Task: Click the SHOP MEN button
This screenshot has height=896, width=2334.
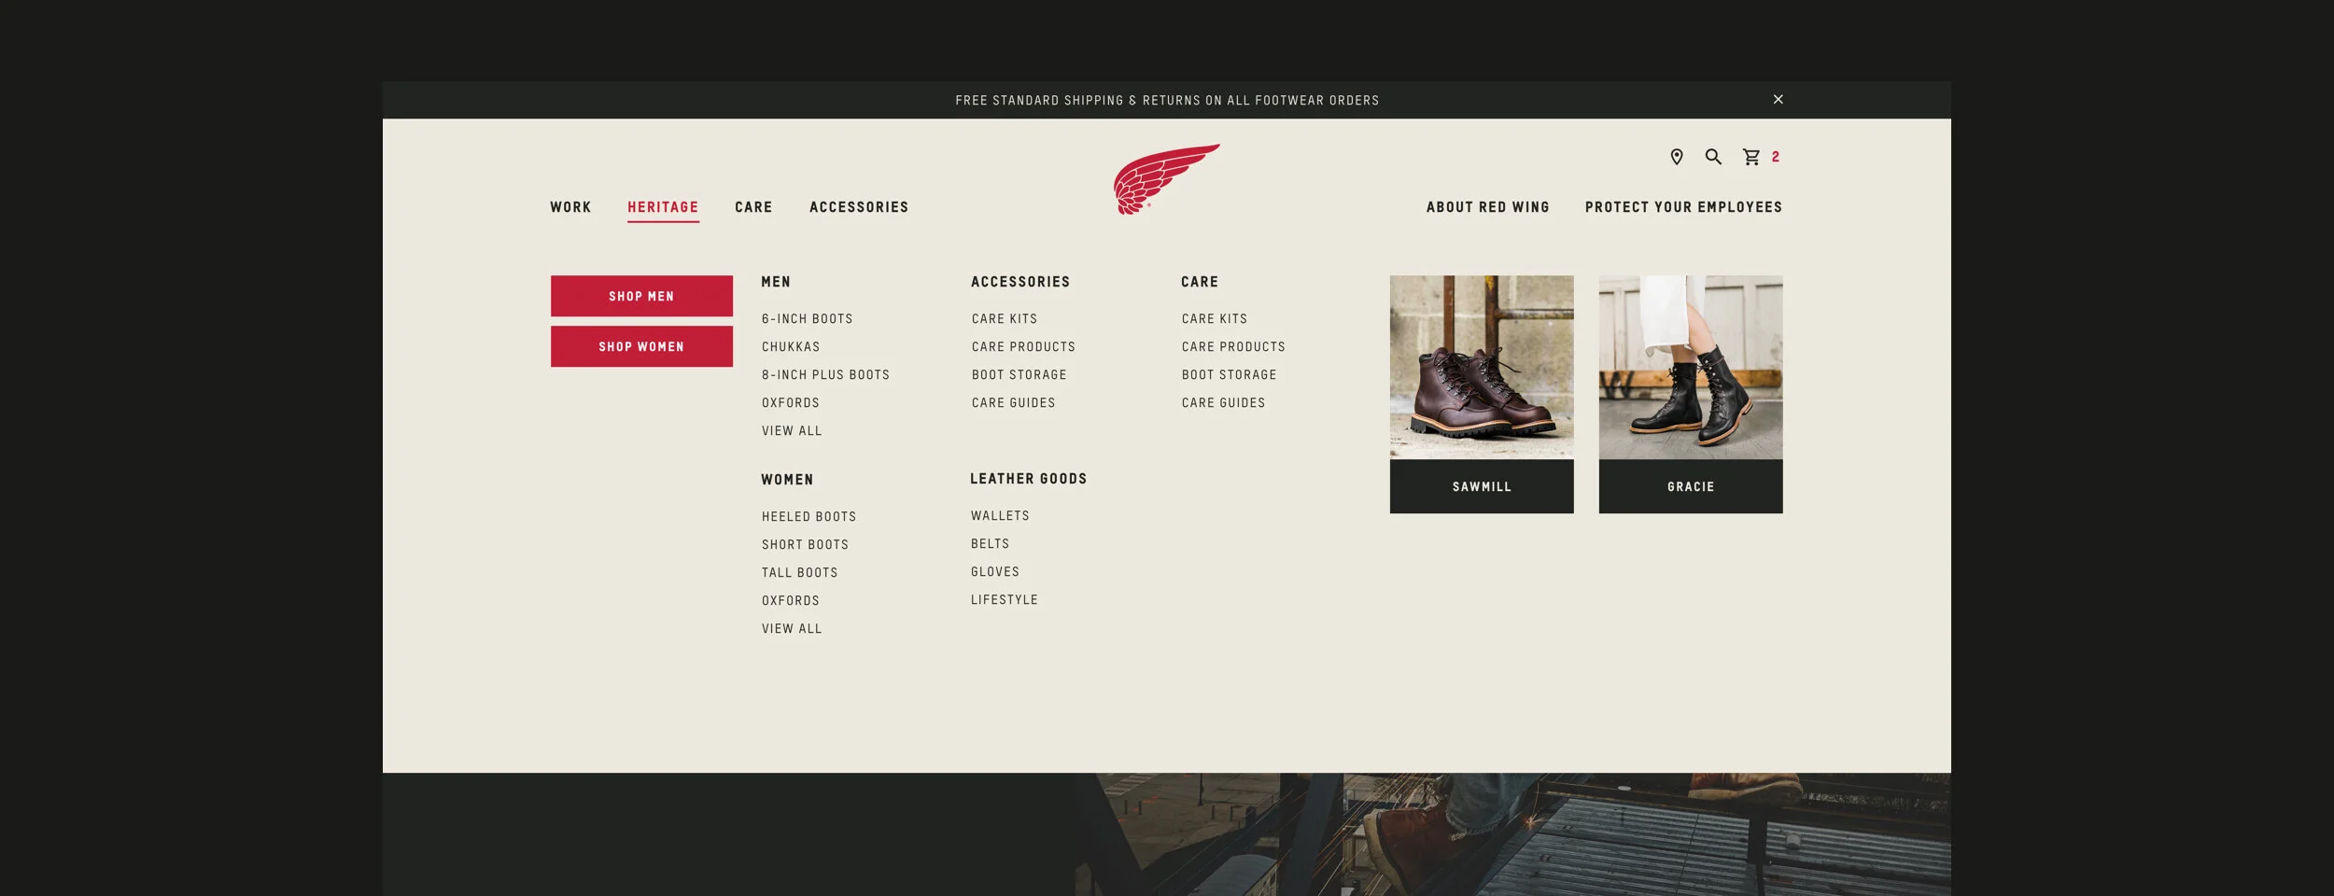Action: pyautogui.click(x=641, y=296)
